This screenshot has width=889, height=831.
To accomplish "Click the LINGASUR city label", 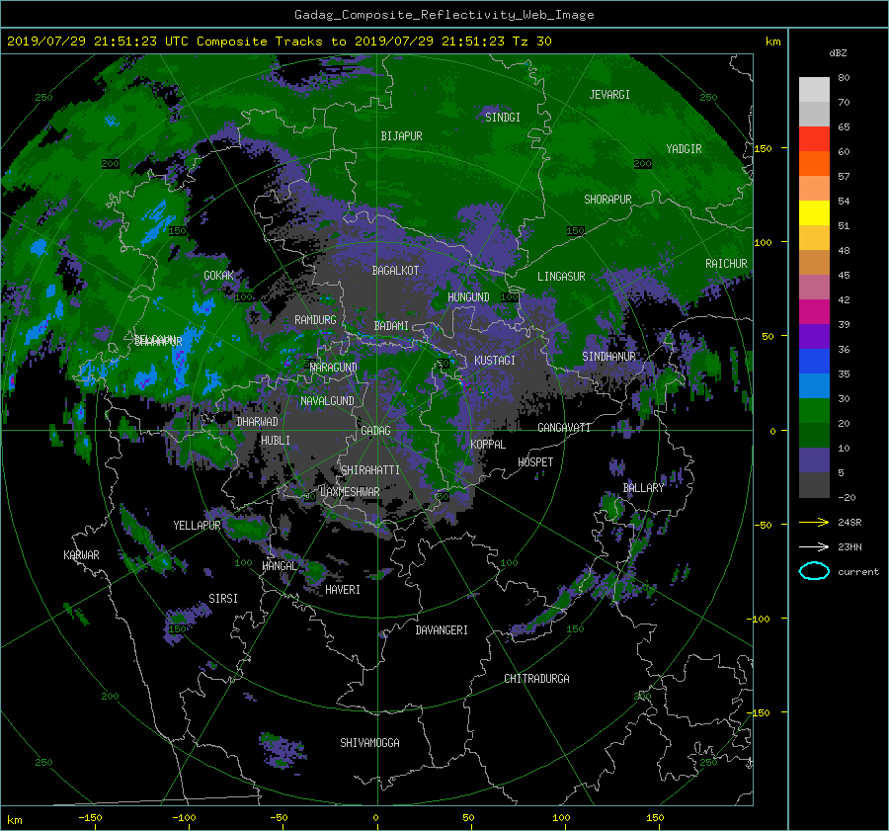I will (561, 277).
